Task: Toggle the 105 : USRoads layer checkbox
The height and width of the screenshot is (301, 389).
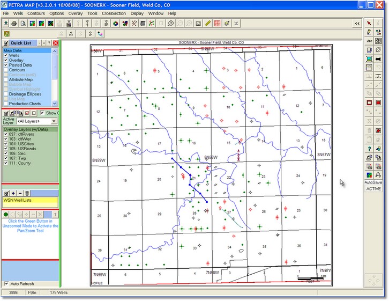Action: tap(6, 149)
